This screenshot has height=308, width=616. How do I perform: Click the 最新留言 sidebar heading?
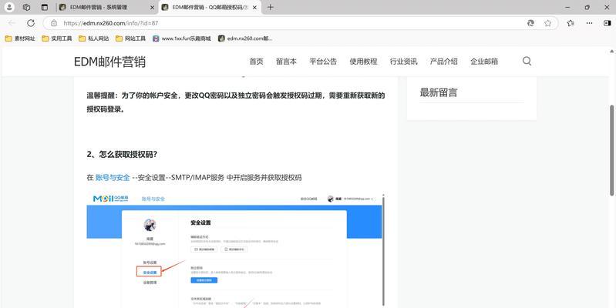click(439, 93)
